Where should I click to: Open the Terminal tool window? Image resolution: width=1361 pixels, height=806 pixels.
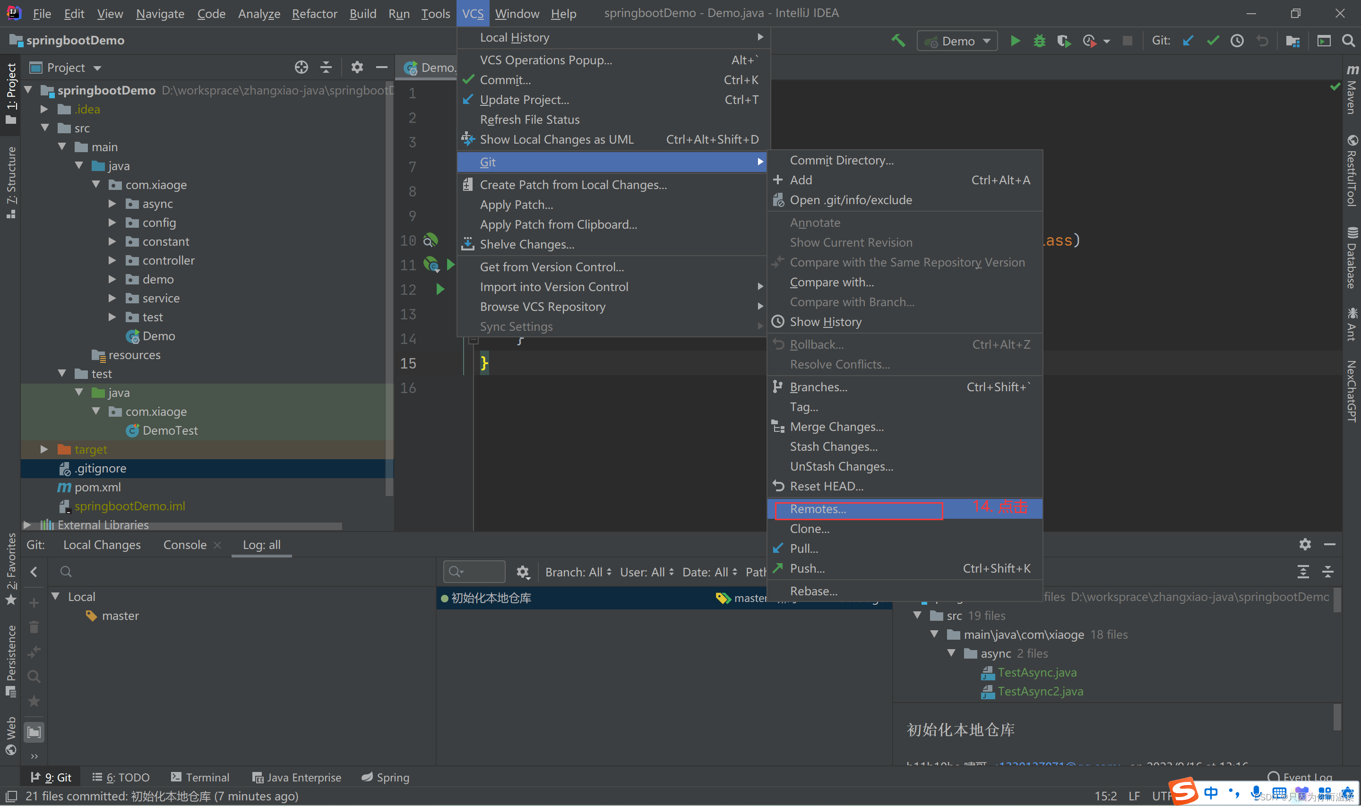(x=200, y=778)
